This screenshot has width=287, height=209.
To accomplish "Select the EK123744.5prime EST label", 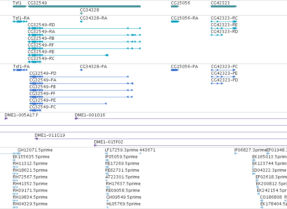I will [269, 164].
